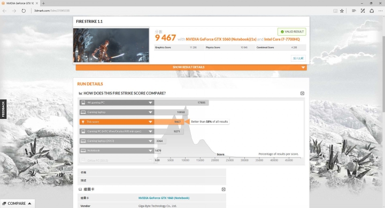Click the page vertical scrollbar
This screenshot has height=208, width=385.
[x=383, y=74]
